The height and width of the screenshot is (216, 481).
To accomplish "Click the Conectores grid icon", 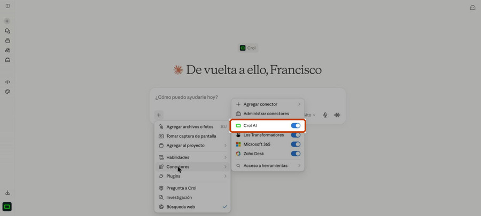I will [x=161, y=167].
